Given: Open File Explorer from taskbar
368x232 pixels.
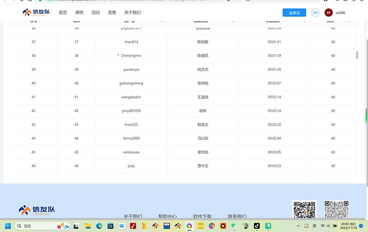Looking at the screenshot, I should point(88,226).
